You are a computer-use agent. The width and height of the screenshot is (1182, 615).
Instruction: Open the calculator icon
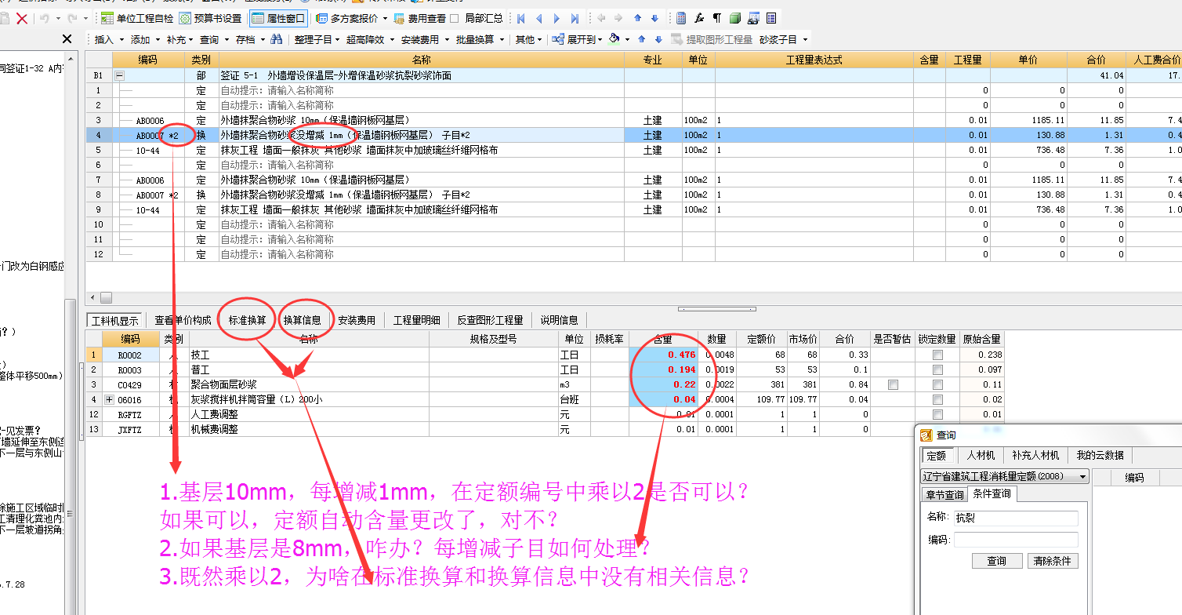point(681,18)
